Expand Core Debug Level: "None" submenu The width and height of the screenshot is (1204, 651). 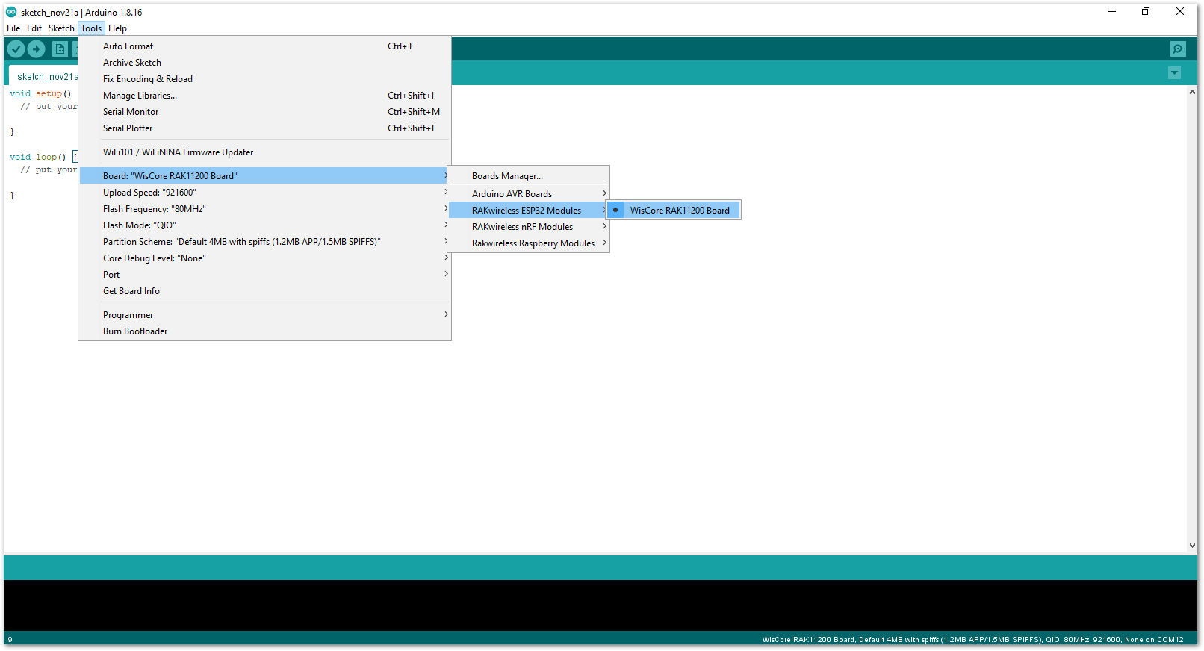click(x=264, y=258)
